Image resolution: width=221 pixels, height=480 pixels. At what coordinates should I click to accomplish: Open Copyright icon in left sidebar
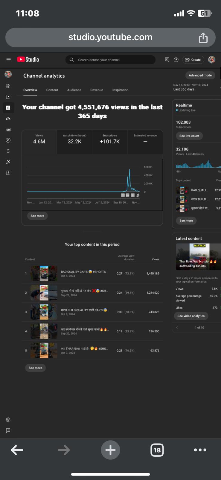point(8,140)
